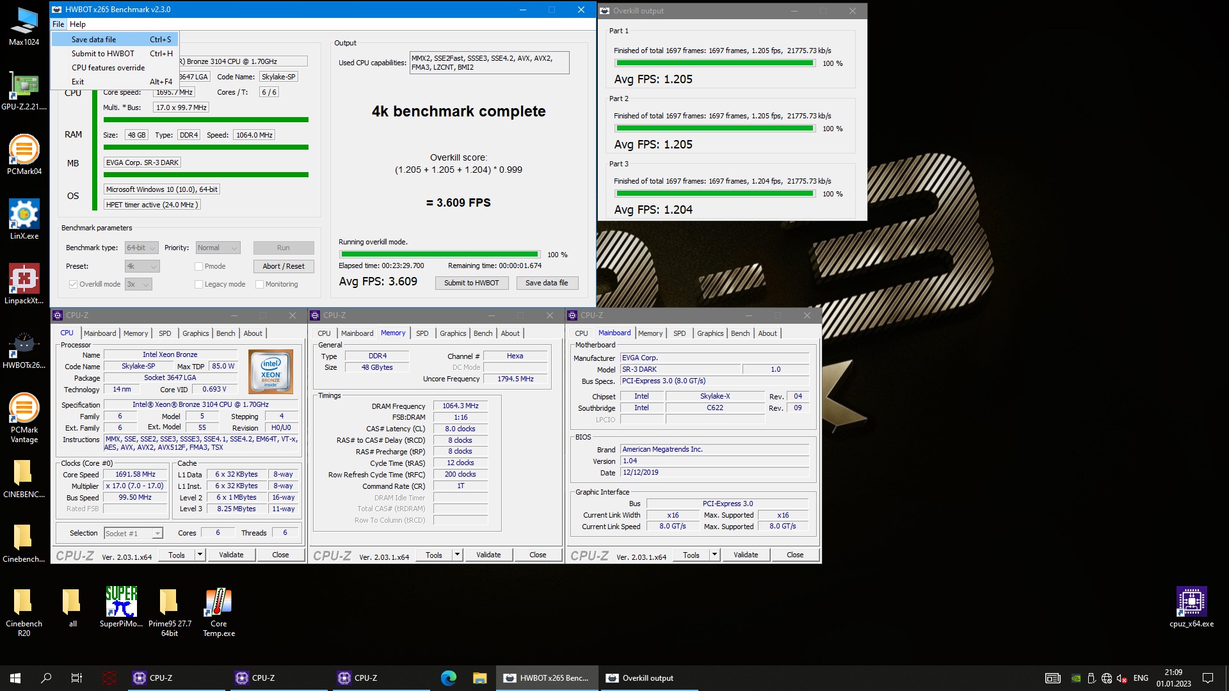Click Save data file button in Output panel

547,283
